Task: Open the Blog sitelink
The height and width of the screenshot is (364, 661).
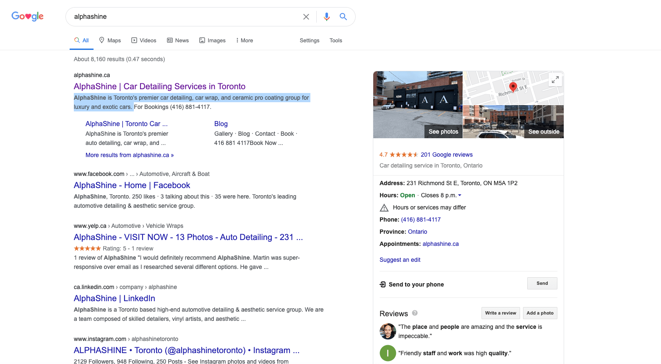Action: tap(221, 124)
